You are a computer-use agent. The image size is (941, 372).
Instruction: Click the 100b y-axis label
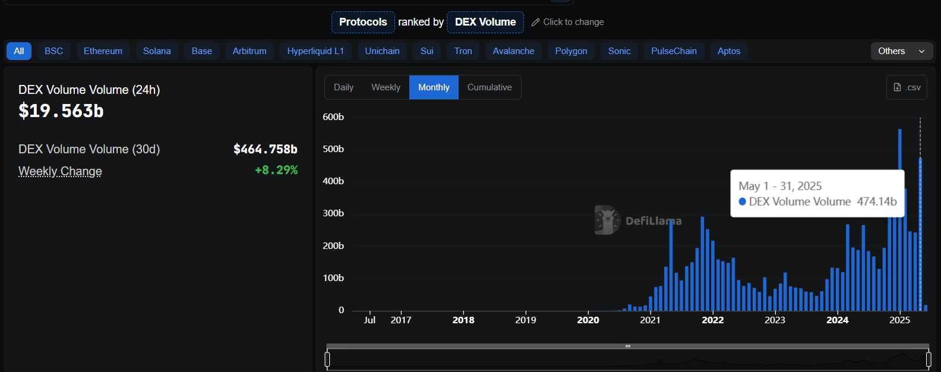tap(333, 278)
